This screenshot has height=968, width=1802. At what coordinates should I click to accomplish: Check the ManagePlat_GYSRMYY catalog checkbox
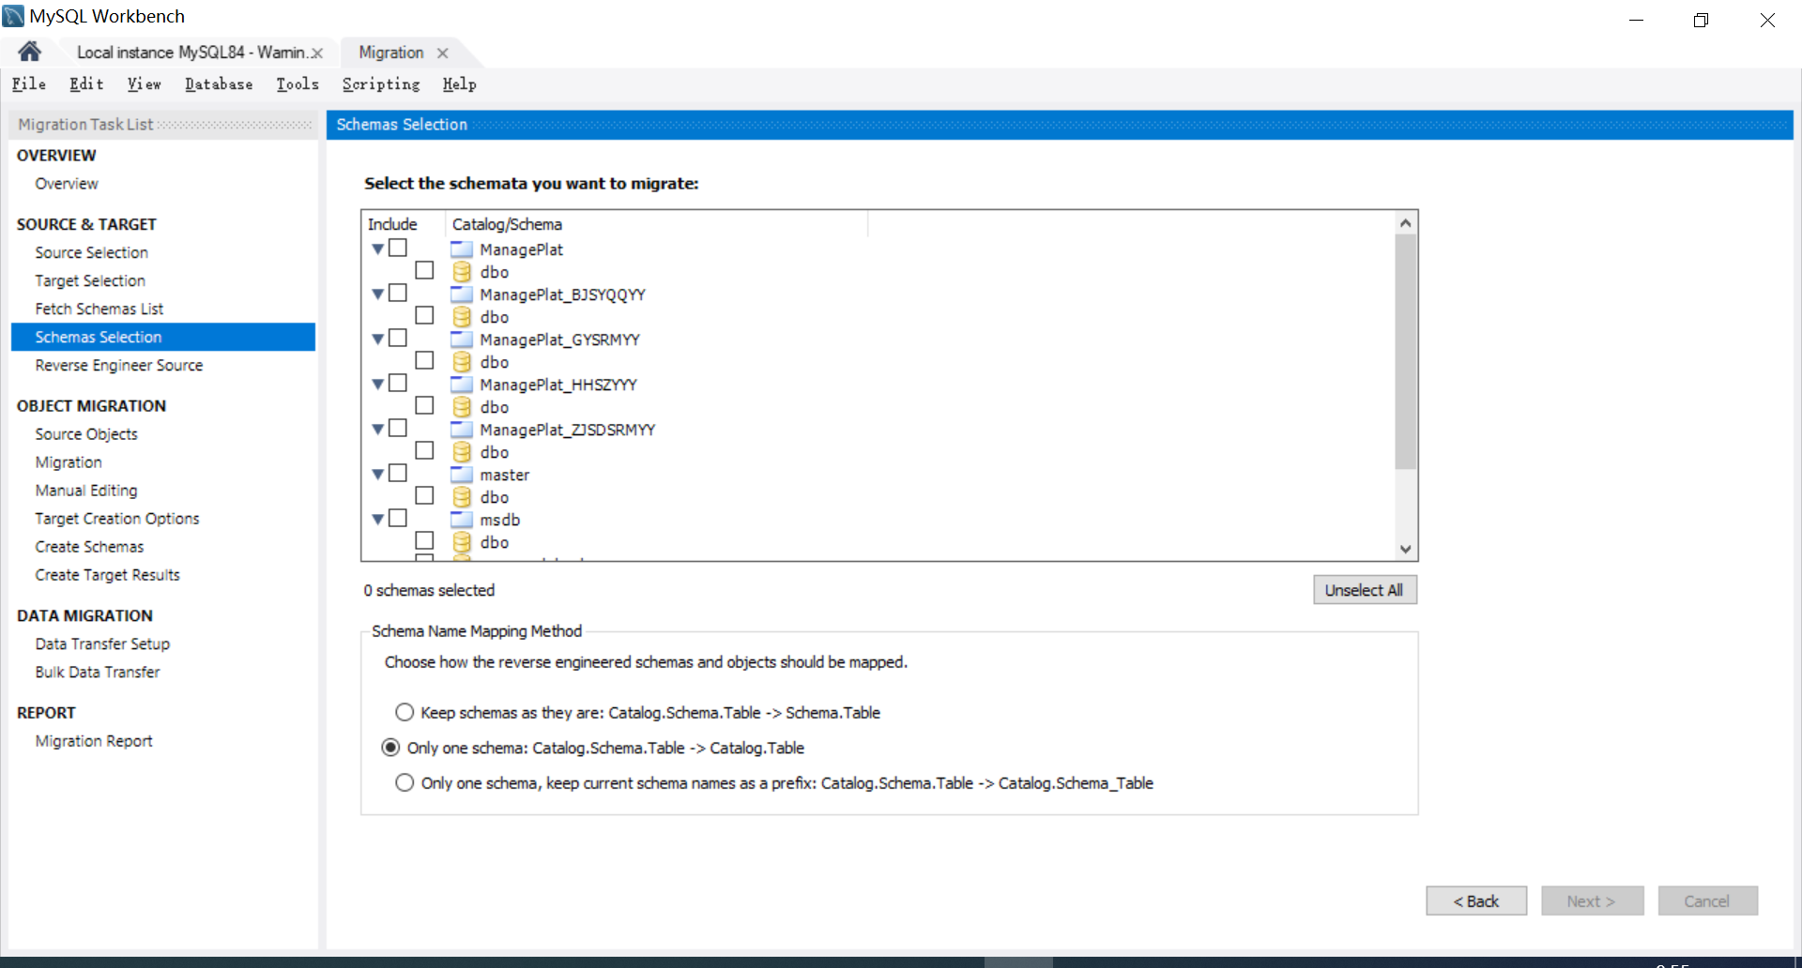point(398,338)
